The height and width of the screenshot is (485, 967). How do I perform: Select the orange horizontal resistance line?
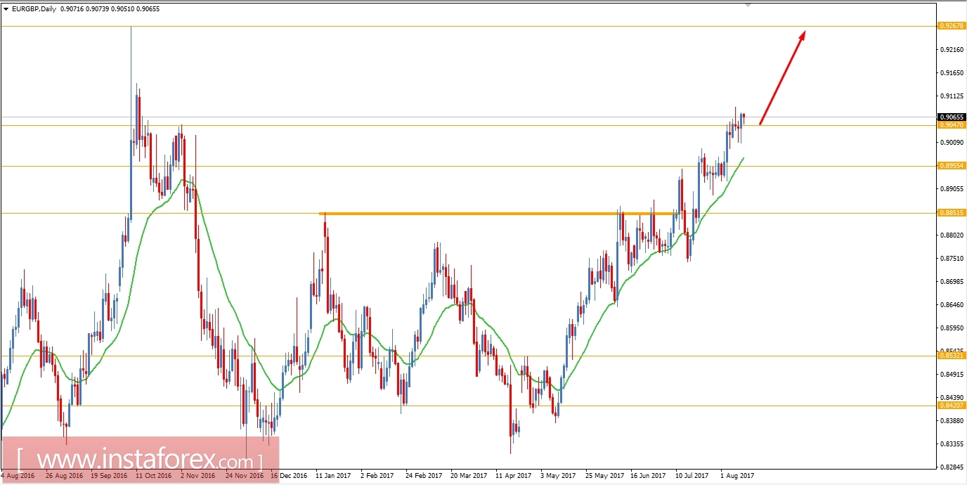(x=492, y=214)
